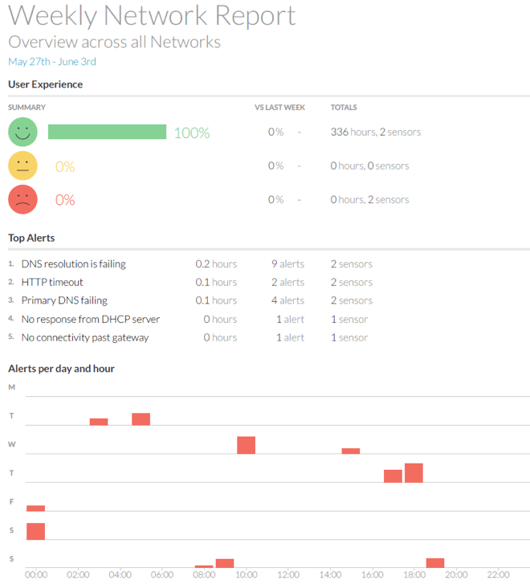Select the DNS resolution is failing alert
The width and height of the screenshot is (530, 584).
click(73, 263)
